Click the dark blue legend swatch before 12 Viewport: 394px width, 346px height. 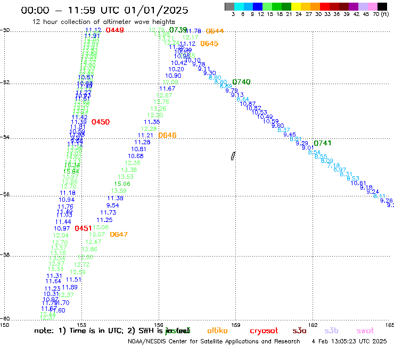[x=258, y=6]
